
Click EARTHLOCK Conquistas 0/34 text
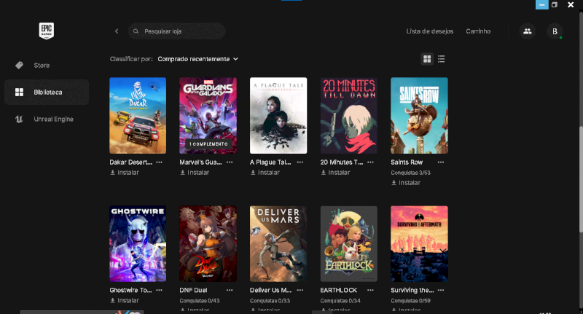pos(340,301)
